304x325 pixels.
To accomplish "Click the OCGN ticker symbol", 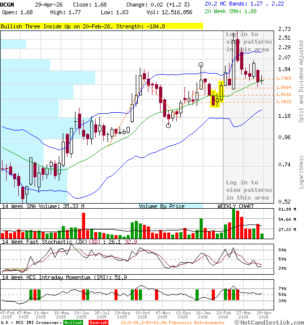I will click(8, 4).
